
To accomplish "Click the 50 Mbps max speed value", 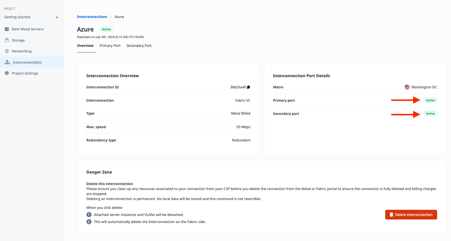I will coord(243,127).
